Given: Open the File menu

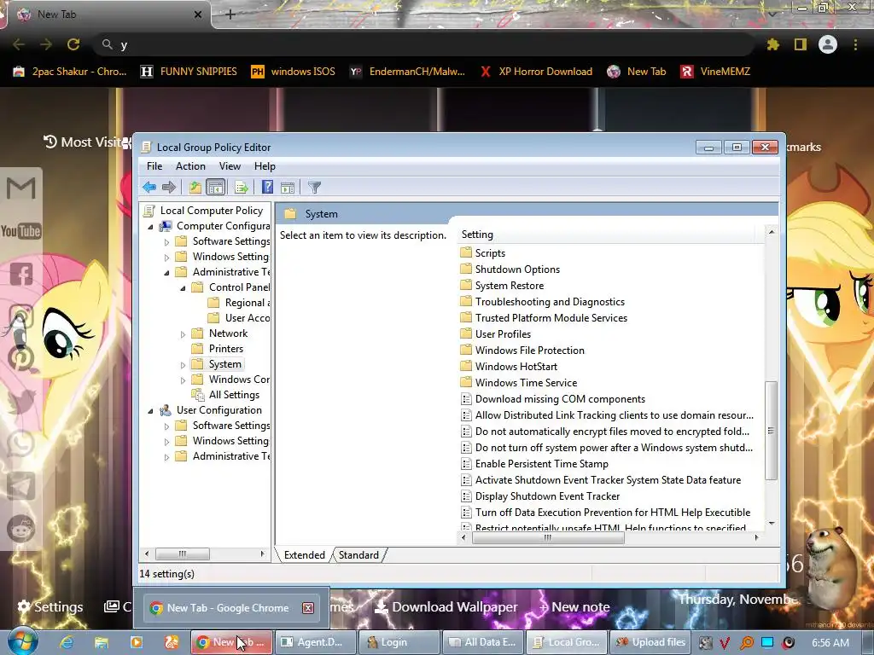Looking at the screenshot, I should tap(154, 166).
